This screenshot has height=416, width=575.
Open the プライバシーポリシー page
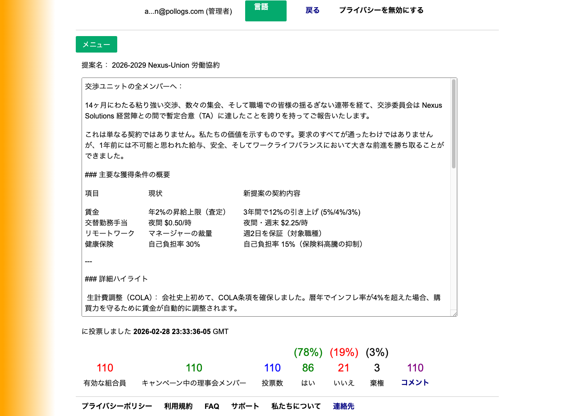coord(116,406)
